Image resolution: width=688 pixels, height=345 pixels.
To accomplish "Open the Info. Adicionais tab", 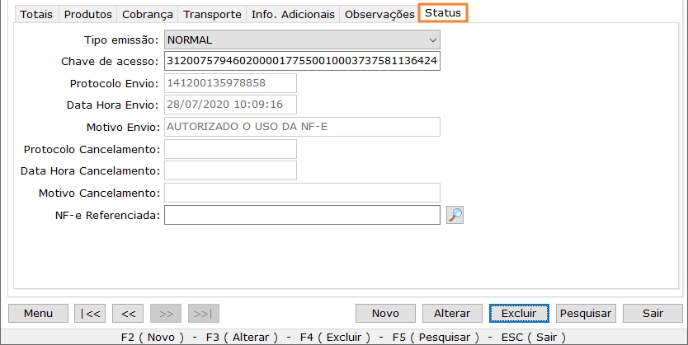I will (x=293, y=15).
